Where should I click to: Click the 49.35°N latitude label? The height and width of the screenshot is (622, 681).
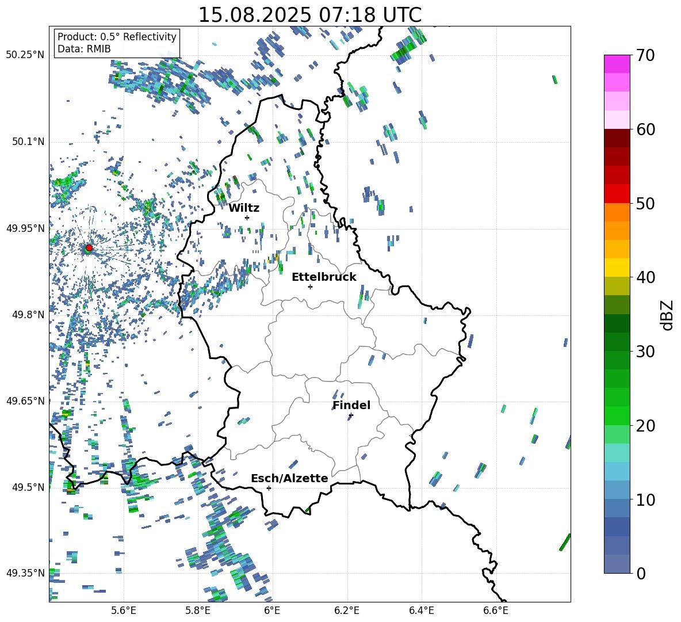coord(25,573)
